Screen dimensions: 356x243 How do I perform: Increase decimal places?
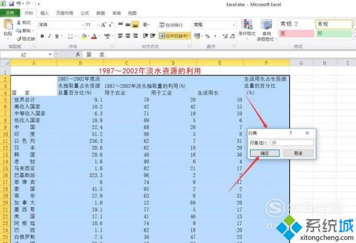tap(225, 36)
